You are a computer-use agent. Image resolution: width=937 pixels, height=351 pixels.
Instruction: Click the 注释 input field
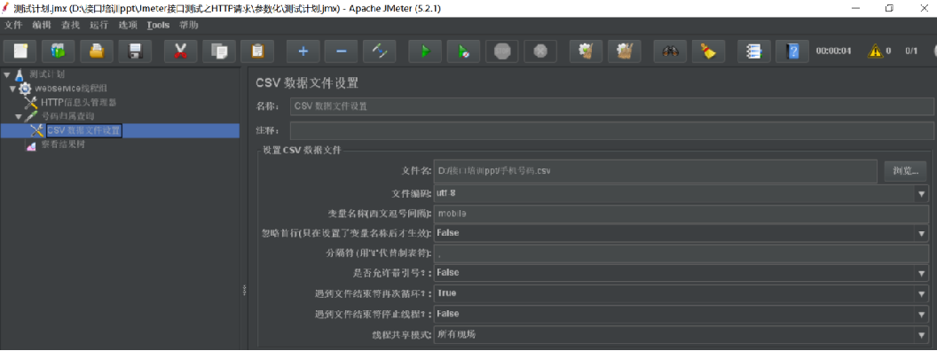click(x=611, y=130)
